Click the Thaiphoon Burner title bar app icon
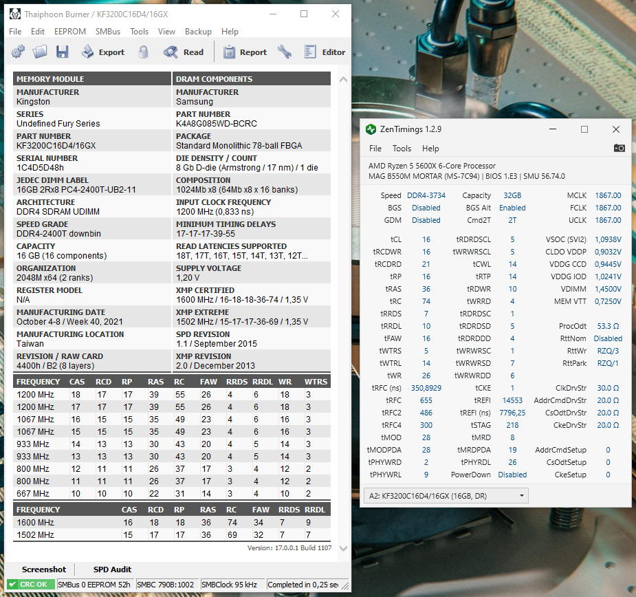 [x=15, y=14]
